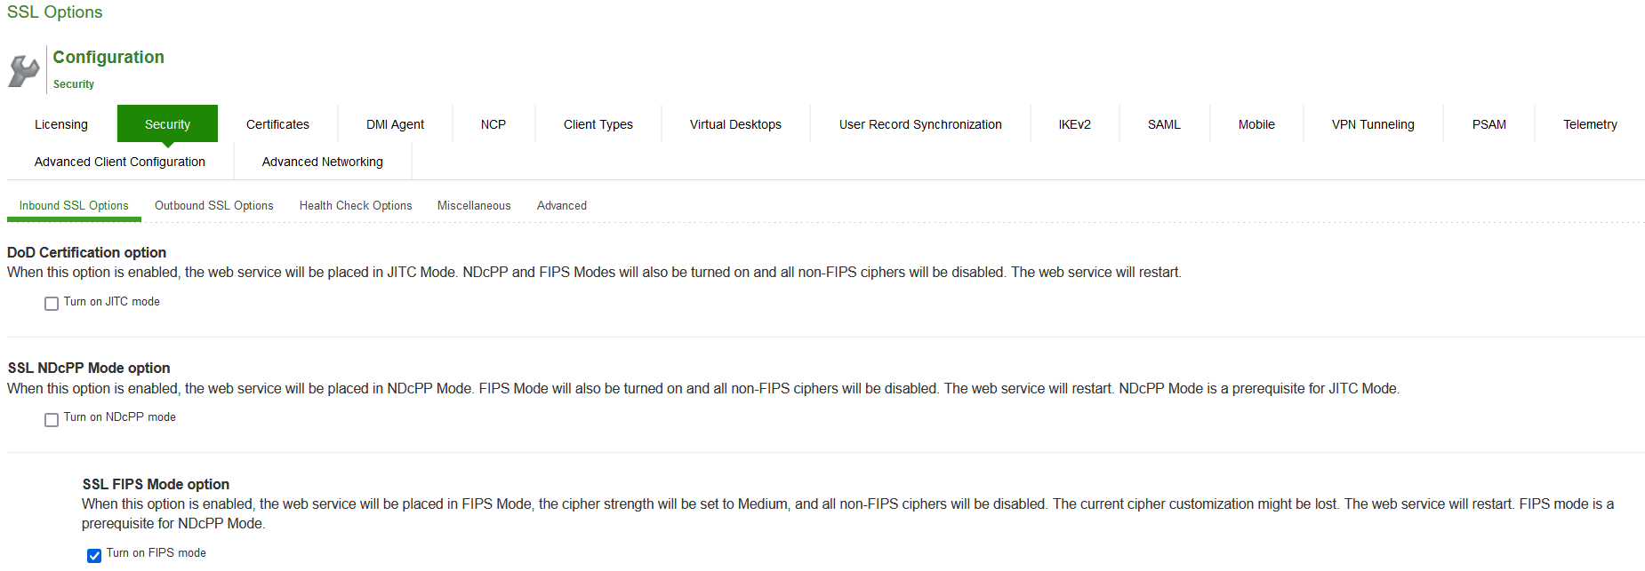Enable the Turn on JITC mode checkbox
The image size is (1645, 571).
point(52,304)
